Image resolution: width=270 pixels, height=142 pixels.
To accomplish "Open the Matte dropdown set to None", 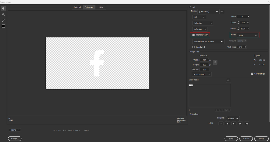I will tap(248, 35).
